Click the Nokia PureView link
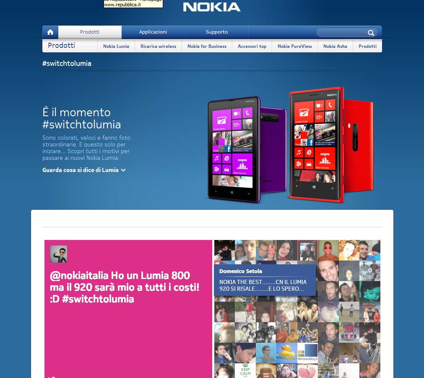This screenshot has height=378, width=424. point(295,46)
